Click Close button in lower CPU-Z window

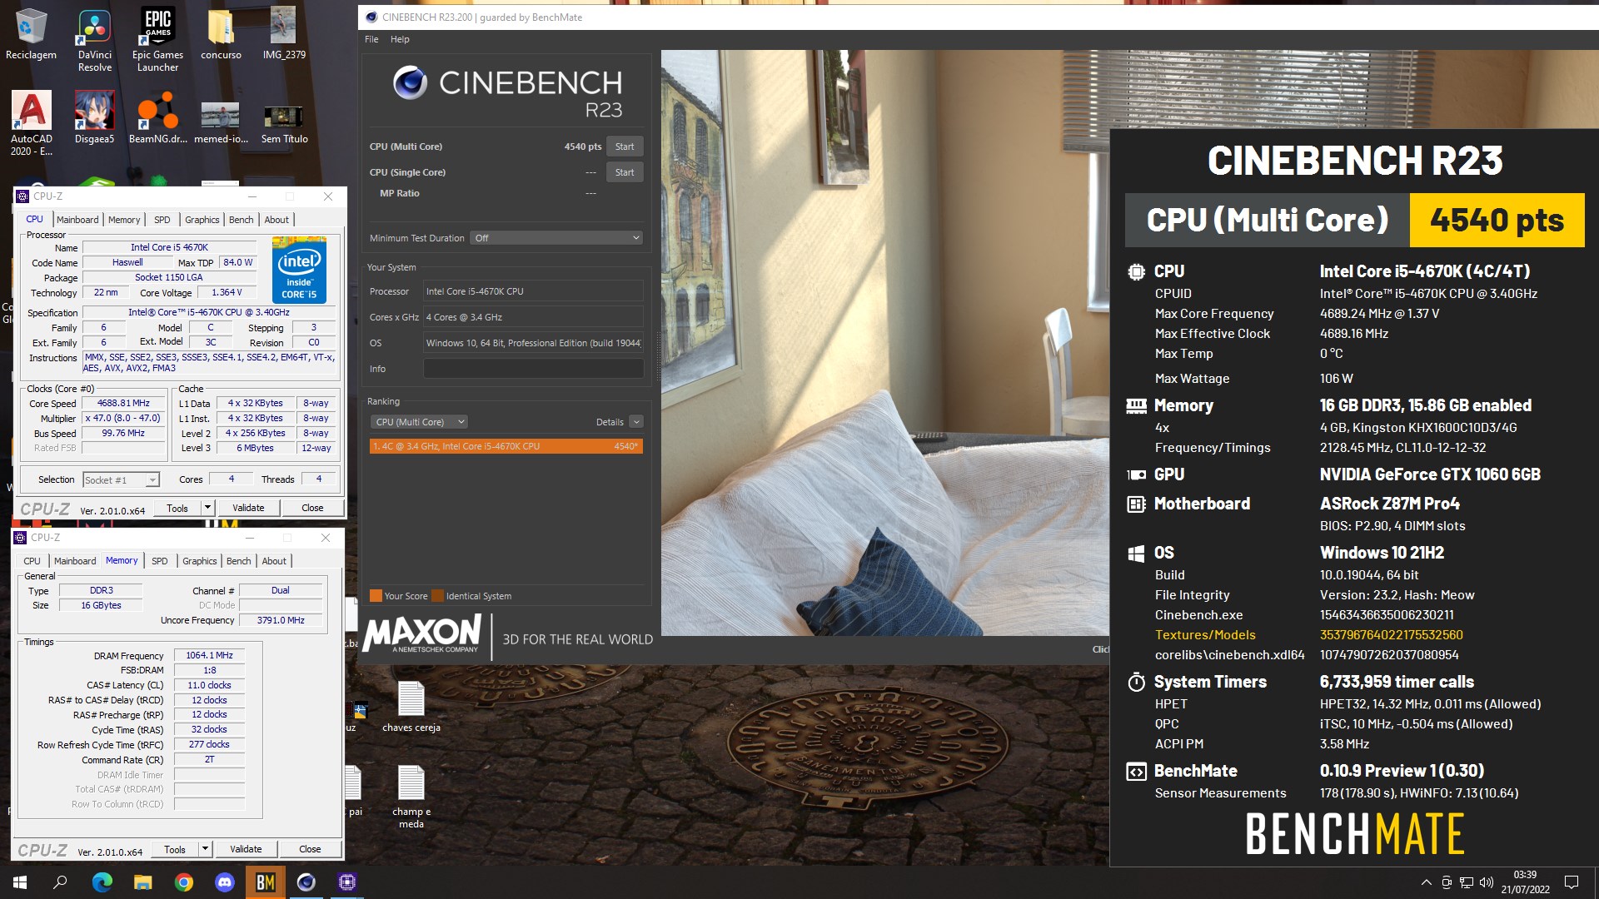coord(310,849)
